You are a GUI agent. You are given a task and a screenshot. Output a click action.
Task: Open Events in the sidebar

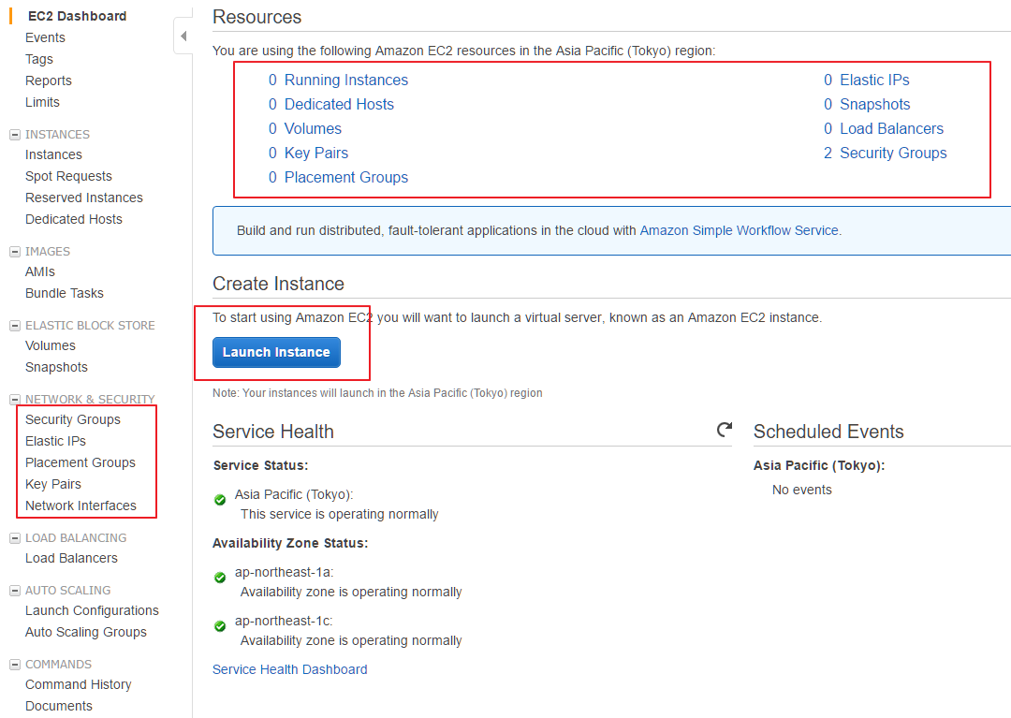point(45,37)
